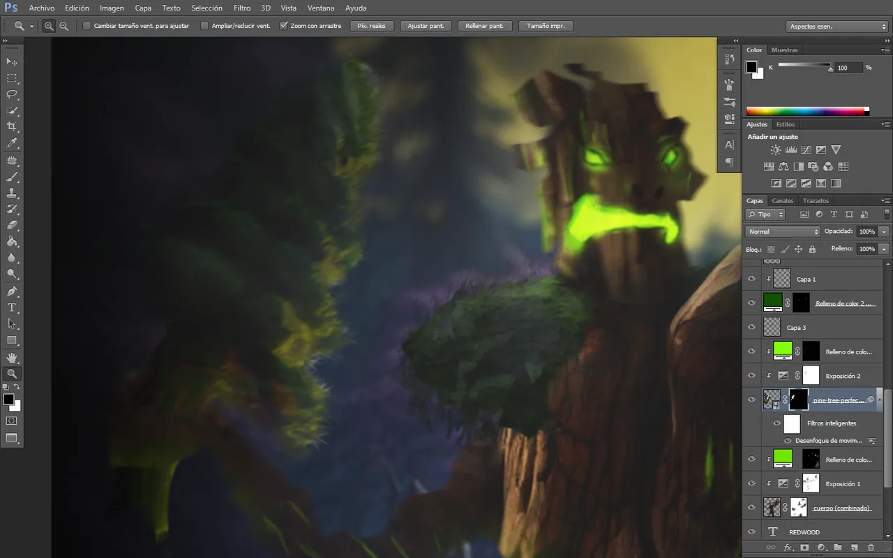The width and height of the screenshot is (893, 558).
Task: Click the zoom-in magnifier in options bar
Action: pos(49,26)
